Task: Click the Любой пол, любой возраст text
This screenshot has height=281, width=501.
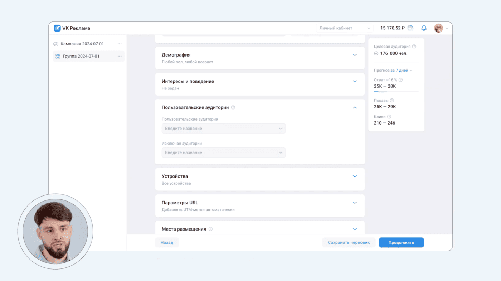Action: click(187, 62)
